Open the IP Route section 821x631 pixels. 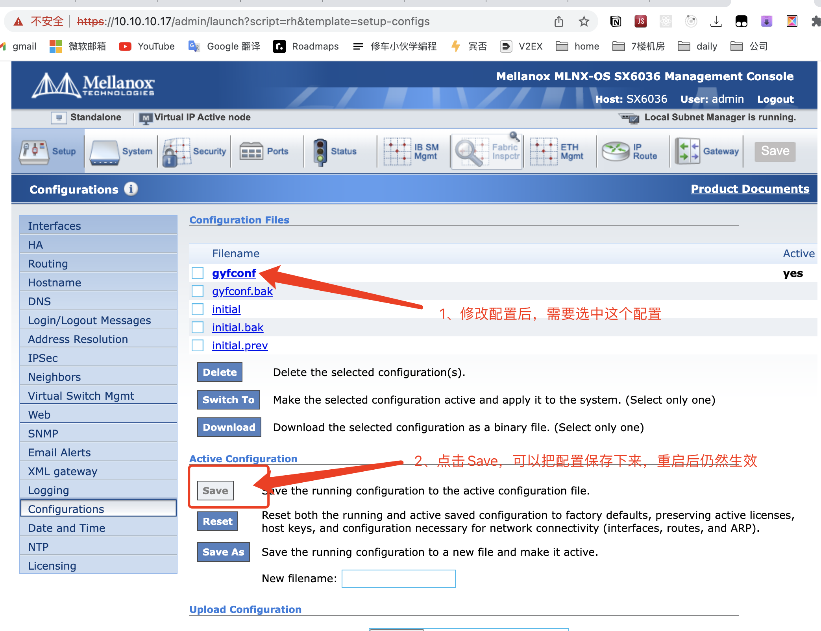coord(630,151)
